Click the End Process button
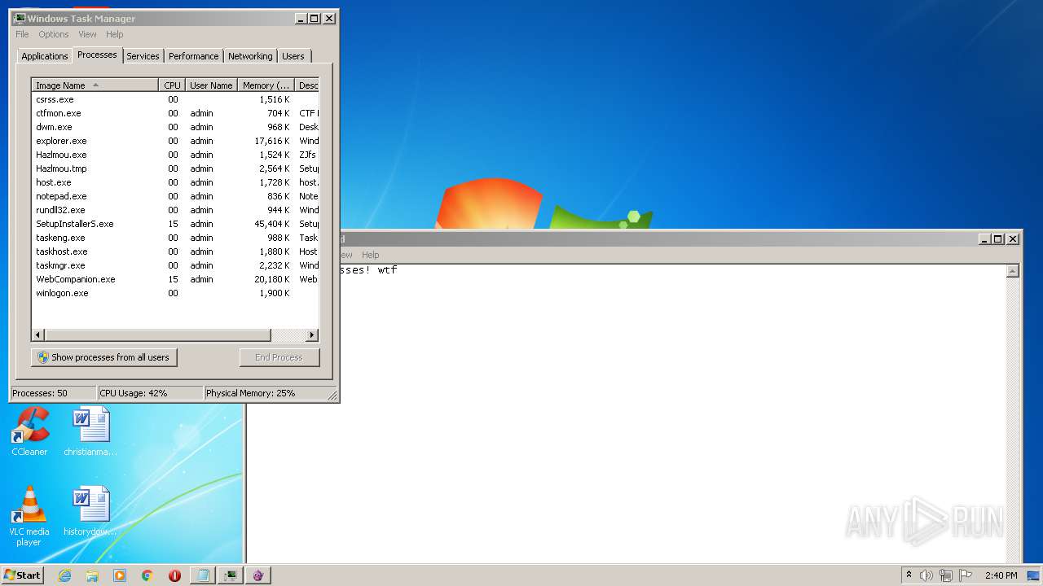Viewport: 1043px width, 586px height. tap(279, 357)
